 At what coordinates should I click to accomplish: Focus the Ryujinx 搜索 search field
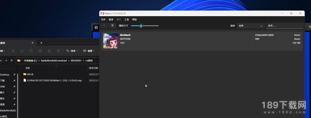285,26
